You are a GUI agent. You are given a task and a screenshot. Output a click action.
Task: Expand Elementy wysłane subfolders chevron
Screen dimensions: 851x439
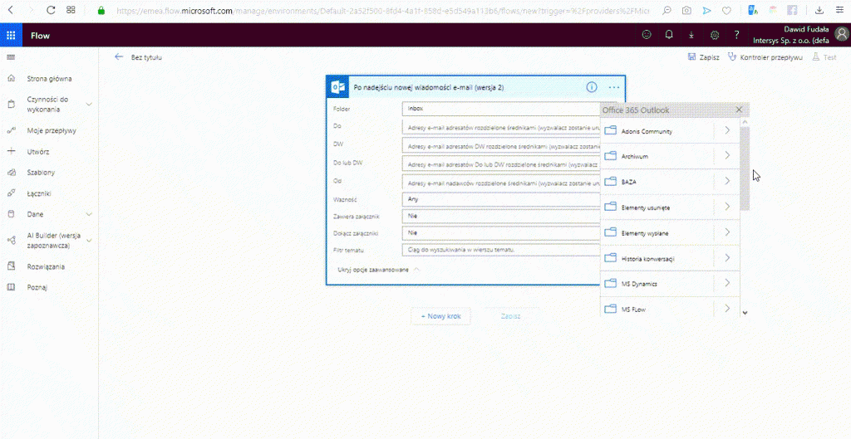click(x=727, y=232)
